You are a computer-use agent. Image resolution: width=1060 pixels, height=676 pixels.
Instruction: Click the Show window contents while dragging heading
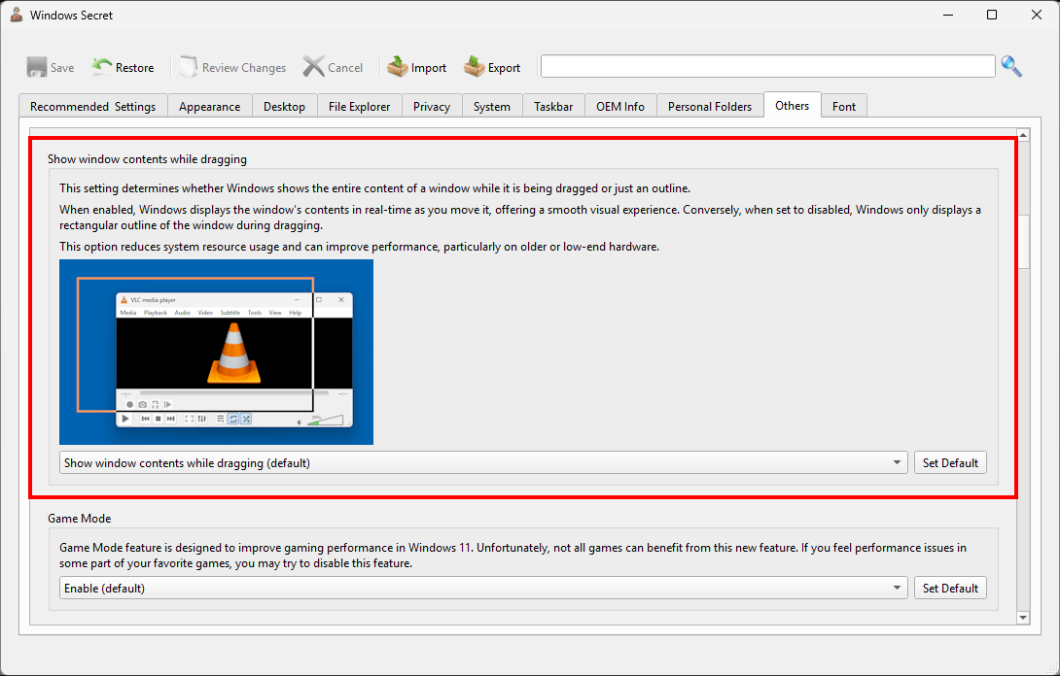click(148, 158)
